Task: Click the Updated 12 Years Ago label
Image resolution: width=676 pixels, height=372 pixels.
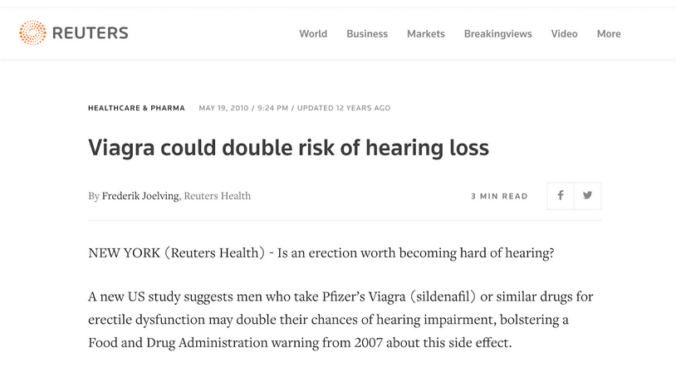Action: (344, 108)
